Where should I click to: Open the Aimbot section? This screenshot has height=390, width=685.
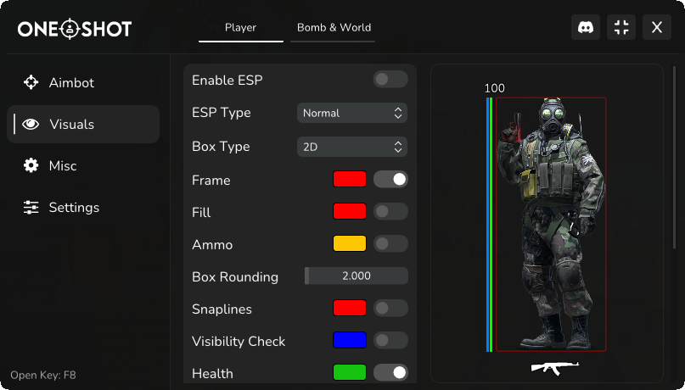(83, 82)
